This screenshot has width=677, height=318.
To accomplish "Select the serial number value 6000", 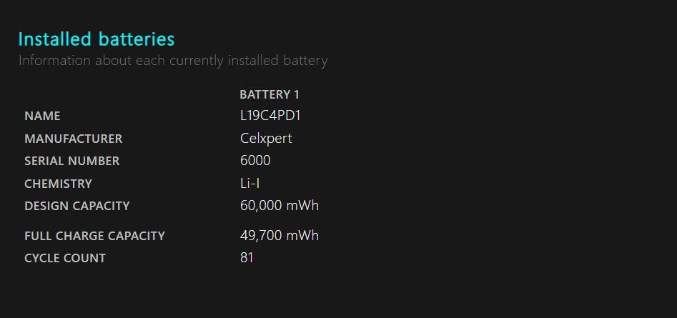I will coord(255,161).
